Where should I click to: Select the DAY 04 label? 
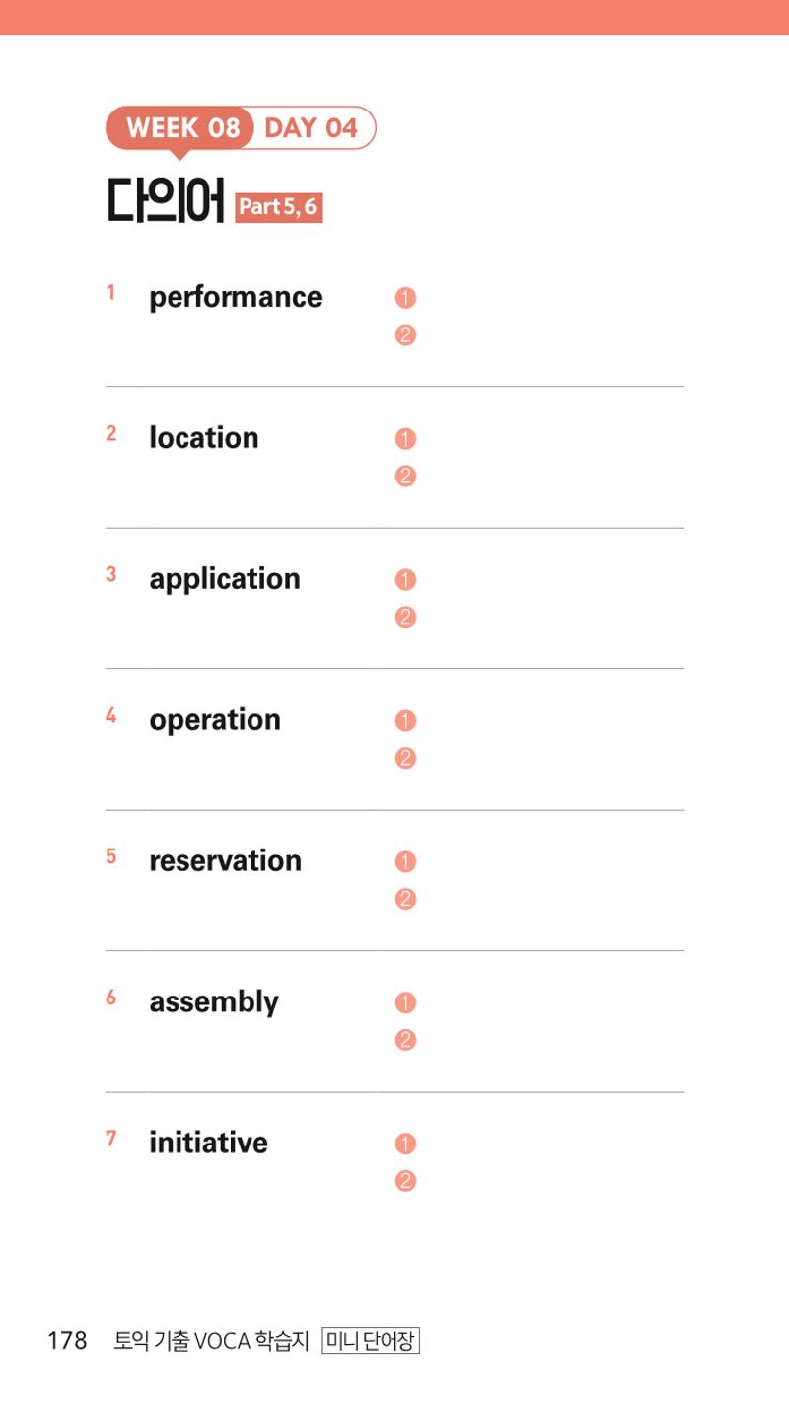[x=312, y=128]
